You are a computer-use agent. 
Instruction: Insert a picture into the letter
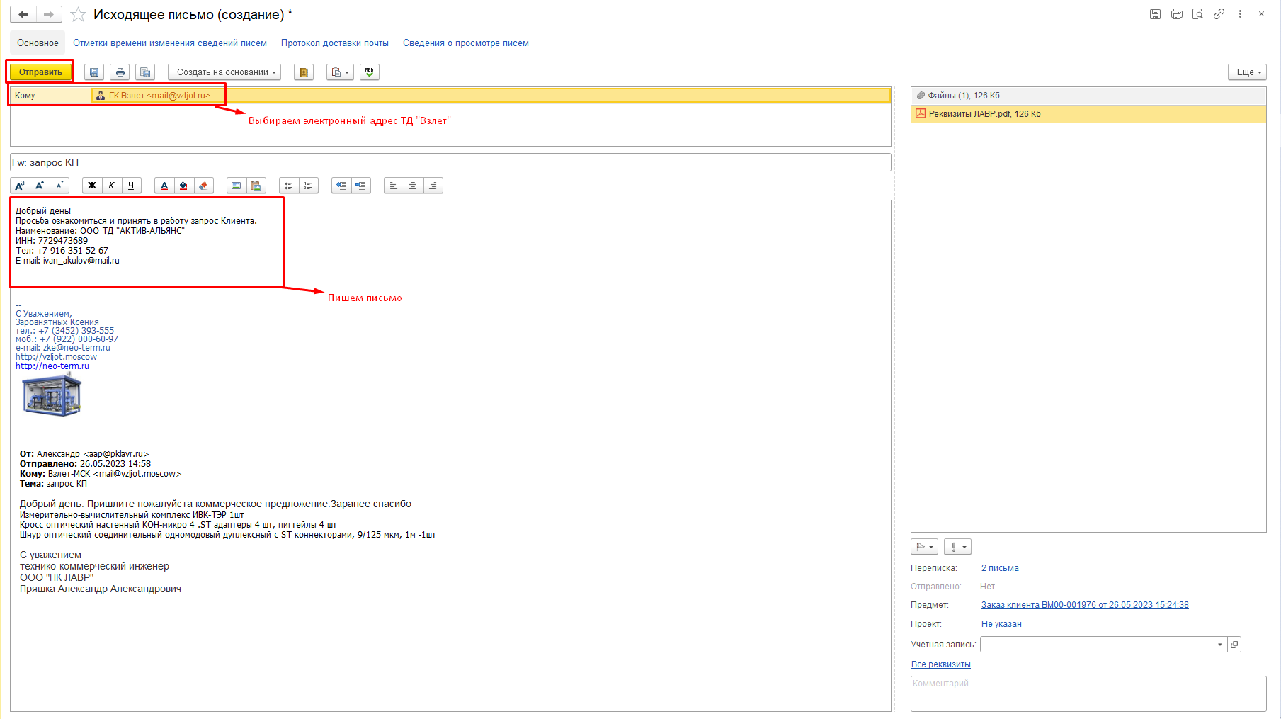click(x=237, y=186)
